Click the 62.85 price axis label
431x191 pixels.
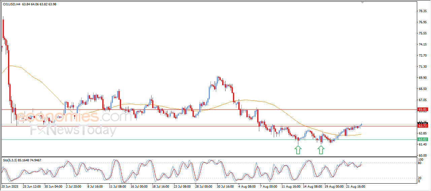click(423, 133)
